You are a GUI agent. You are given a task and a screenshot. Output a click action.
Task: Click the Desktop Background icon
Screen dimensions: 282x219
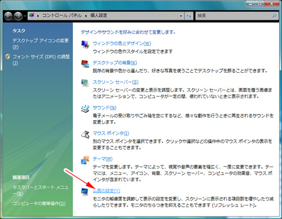click(x=85, y=64)
